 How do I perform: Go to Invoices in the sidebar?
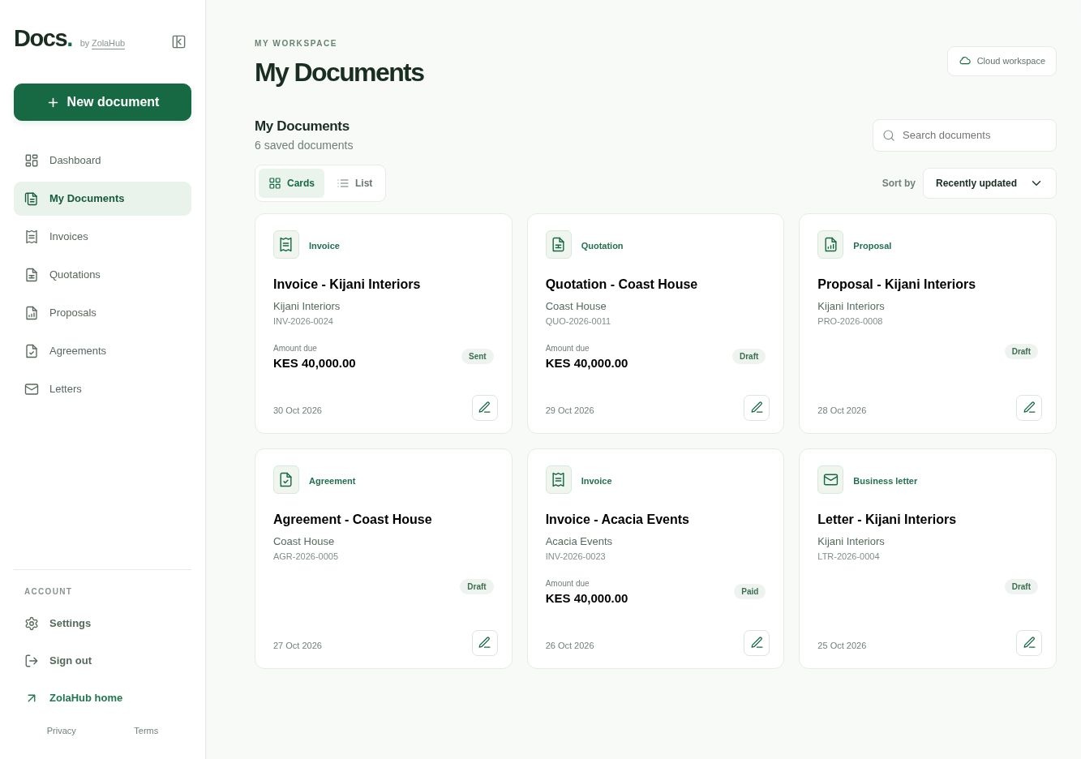[102, 237]
